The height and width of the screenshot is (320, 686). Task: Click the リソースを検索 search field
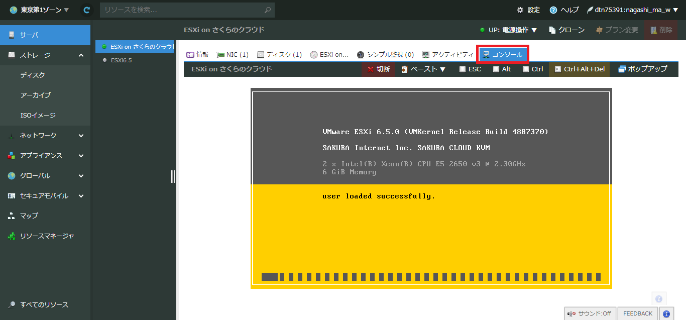point(187,10)
